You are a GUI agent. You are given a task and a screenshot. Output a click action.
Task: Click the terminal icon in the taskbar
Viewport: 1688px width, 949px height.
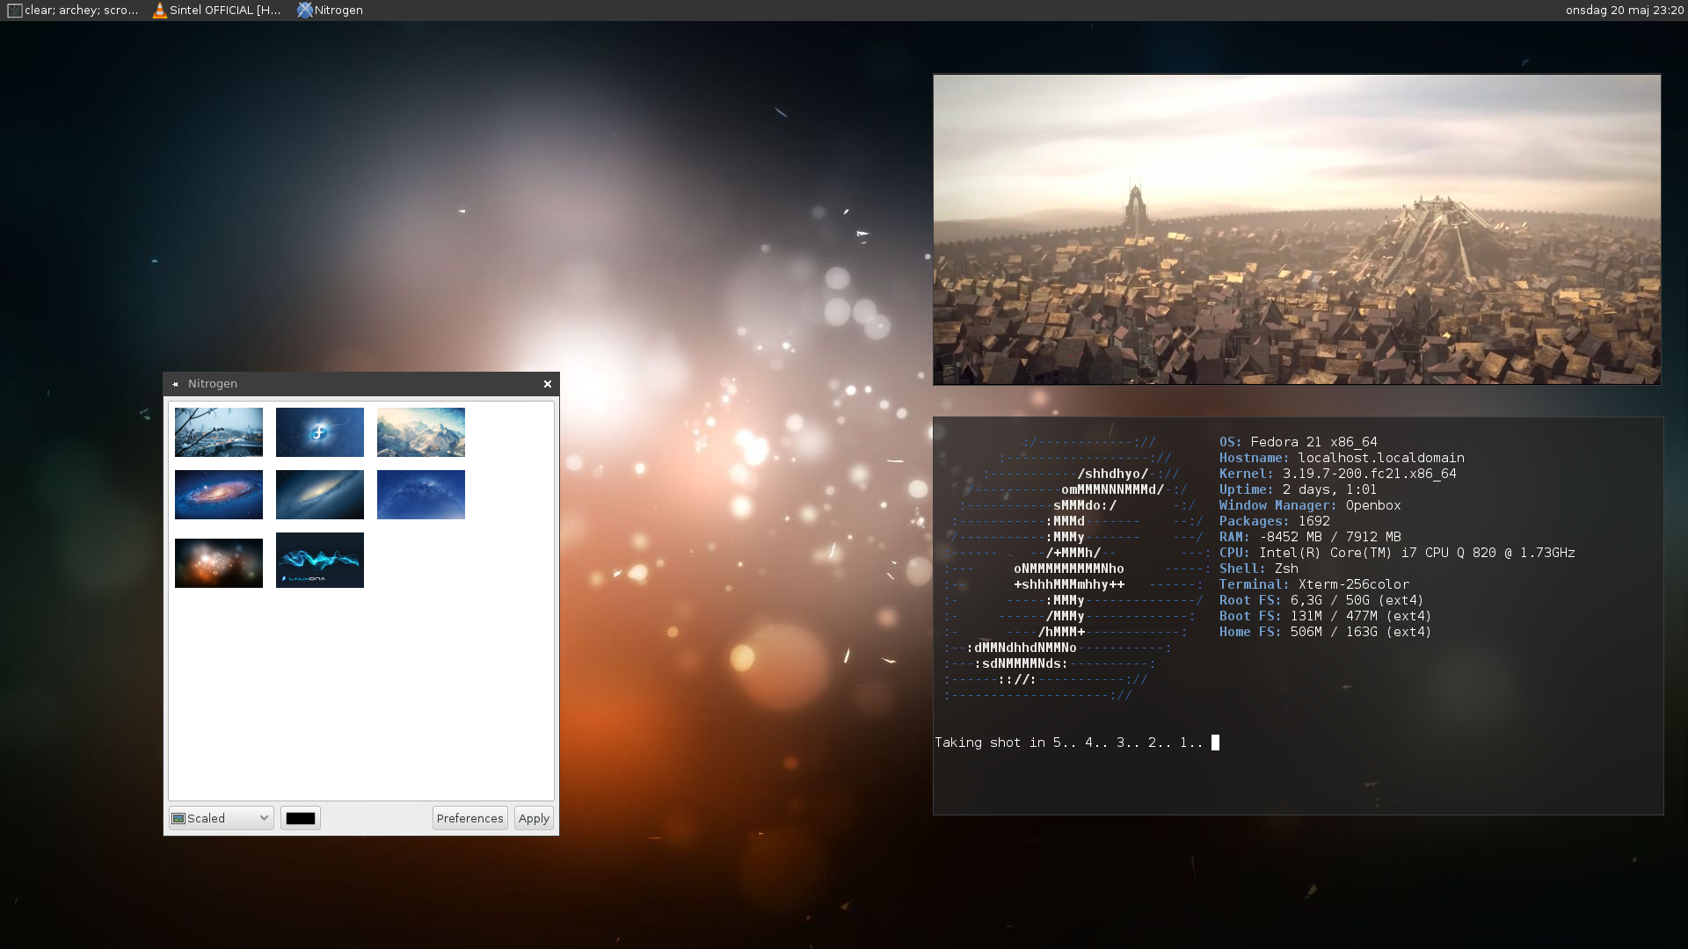coord(14,11)
